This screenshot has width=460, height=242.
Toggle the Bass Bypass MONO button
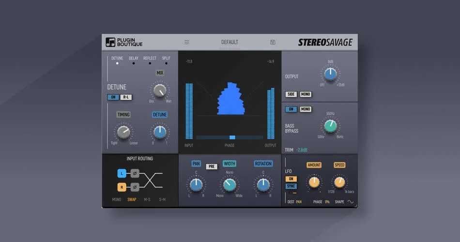click(306, 109)
